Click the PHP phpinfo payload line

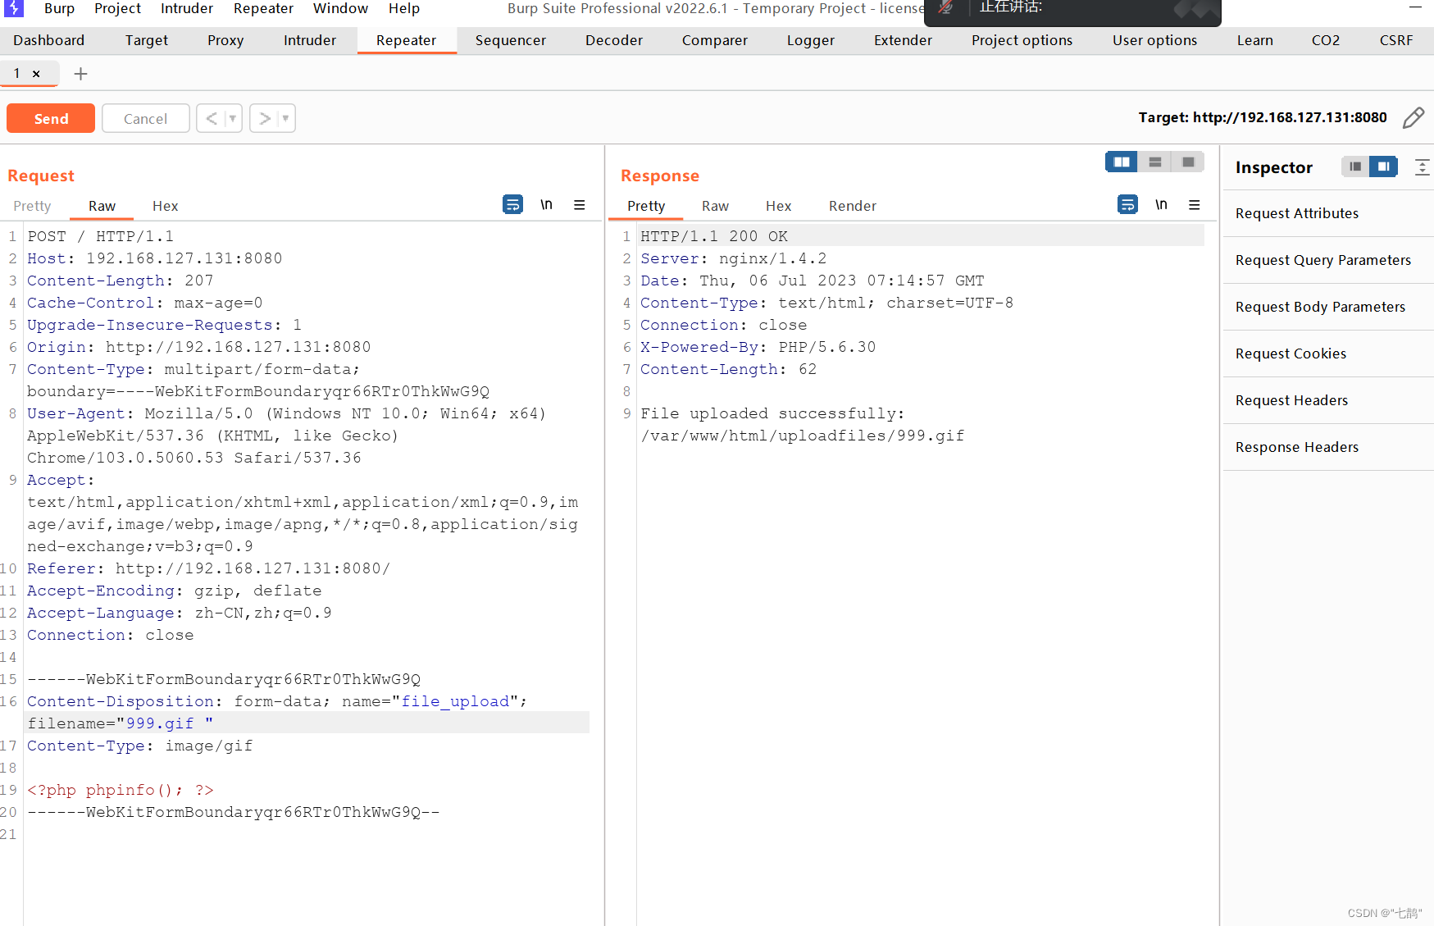click(x=121, y=790)
